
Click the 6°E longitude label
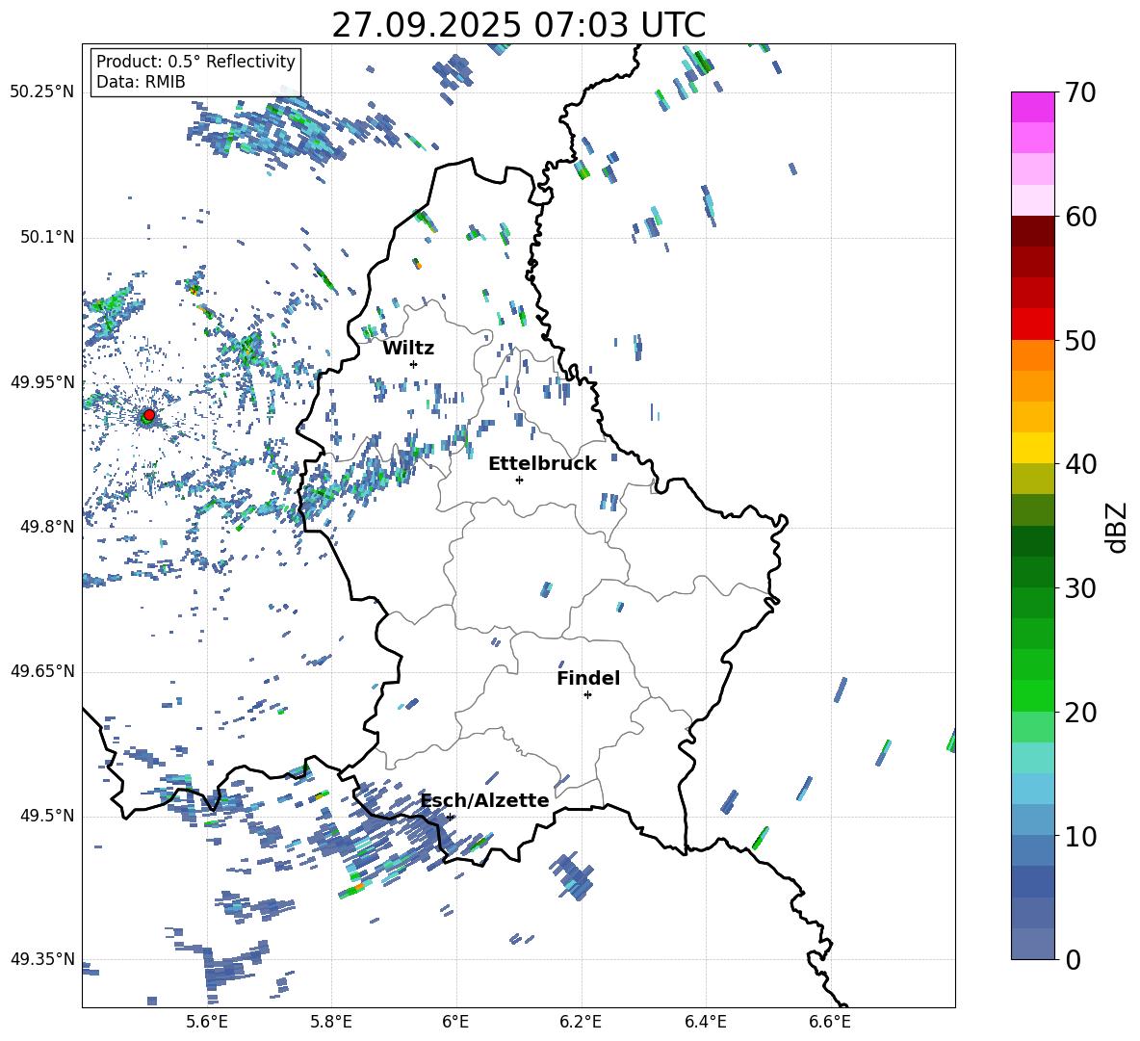point(455,1022)
